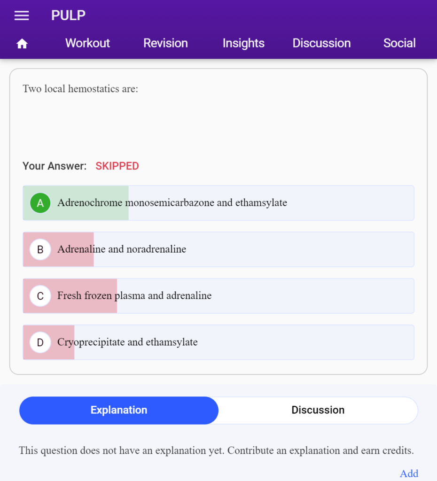Choose answer Fresh frozen plasma and adrenaline
Image resolution: width=437 pixels, height=481 pixels.
pos(218,296)
